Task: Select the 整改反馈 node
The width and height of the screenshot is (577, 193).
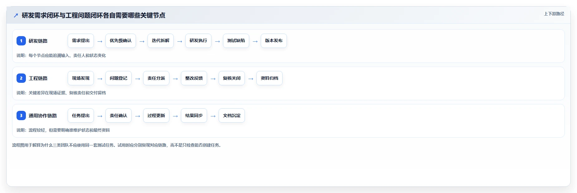Action: [x=194, y=78]
